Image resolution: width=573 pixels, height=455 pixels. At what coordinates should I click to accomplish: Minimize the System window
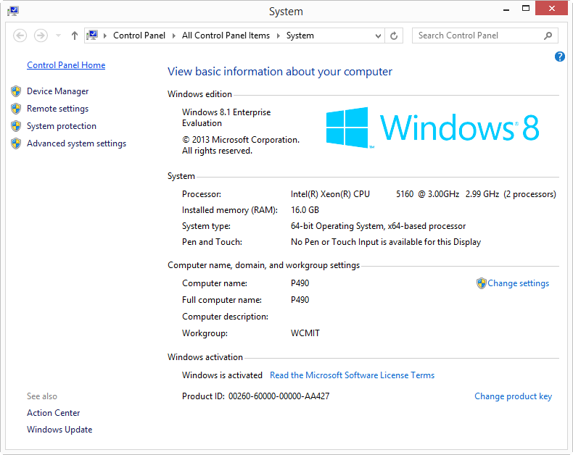[506, 9]
